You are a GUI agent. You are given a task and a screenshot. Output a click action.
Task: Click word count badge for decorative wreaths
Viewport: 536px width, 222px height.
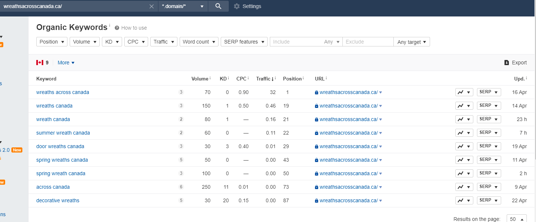click(181, 200)
